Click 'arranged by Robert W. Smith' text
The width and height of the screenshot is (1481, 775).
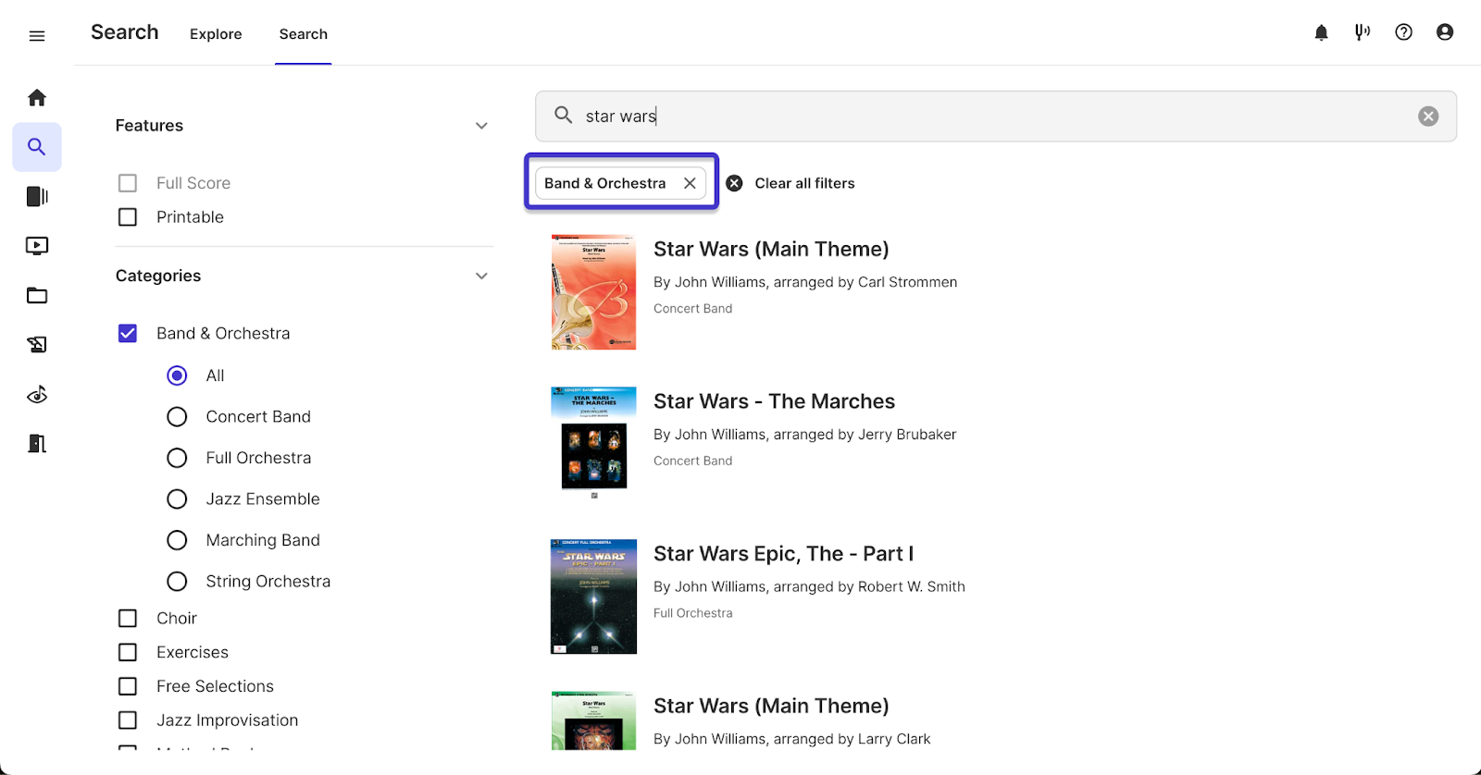[x=868, y=587]
